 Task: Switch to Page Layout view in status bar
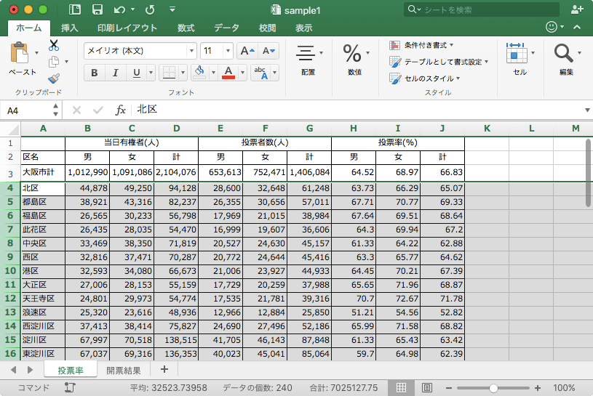[x=427, y=389]
